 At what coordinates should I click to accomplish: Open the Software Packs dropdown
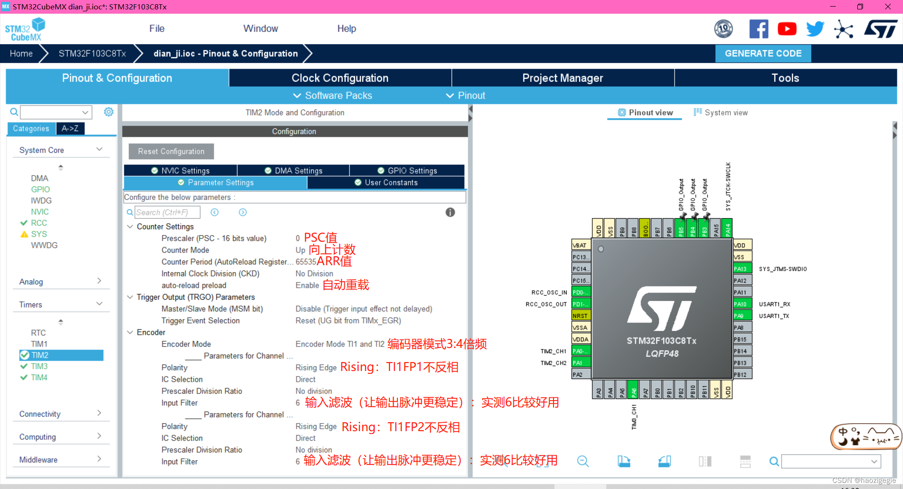pos(333,95)
